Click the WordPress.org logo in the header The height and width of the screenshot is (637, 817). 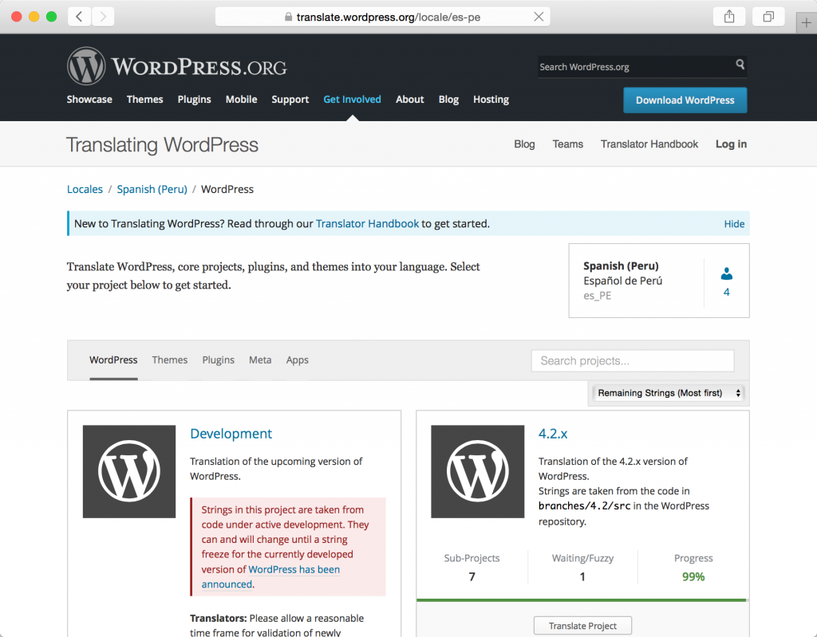tap(176, 66)
